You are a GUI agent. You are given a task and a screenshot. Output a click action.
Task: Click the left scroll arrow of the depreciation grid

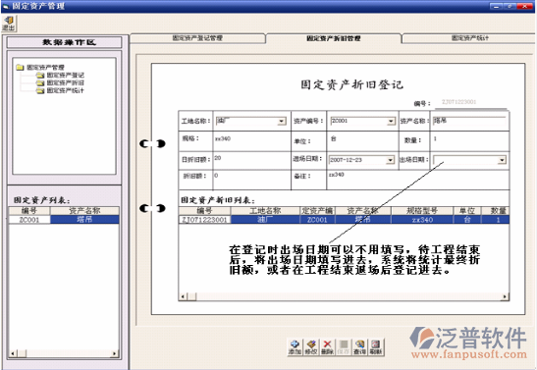tap(183, 296)
